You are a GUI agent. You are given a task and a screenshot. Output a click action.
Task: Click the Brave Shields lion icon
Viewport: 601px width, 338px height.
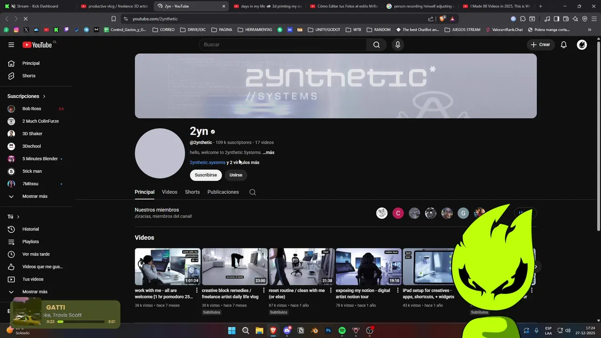coord(442,19)
